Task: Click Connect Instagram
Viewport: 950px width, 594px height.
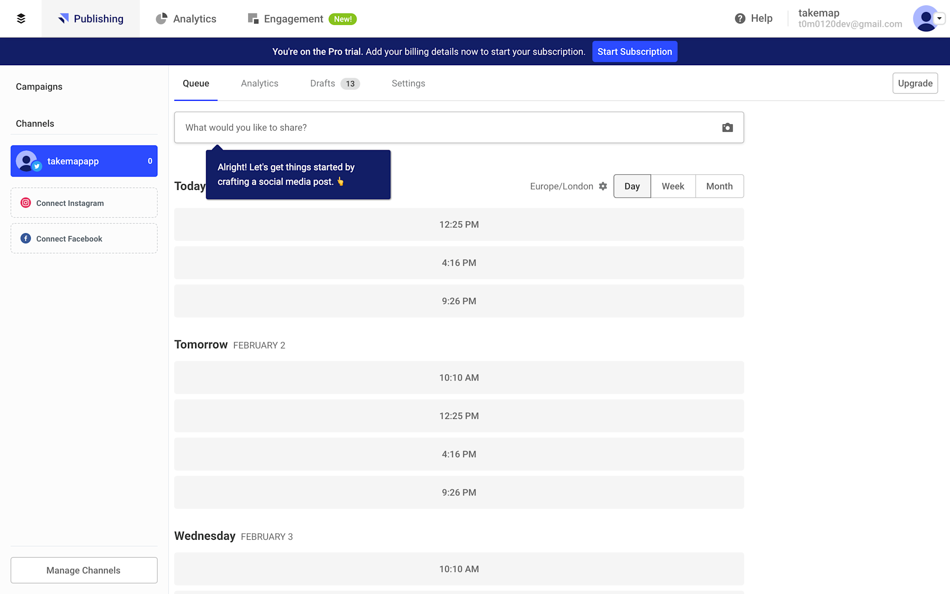Action: (84, 203)
